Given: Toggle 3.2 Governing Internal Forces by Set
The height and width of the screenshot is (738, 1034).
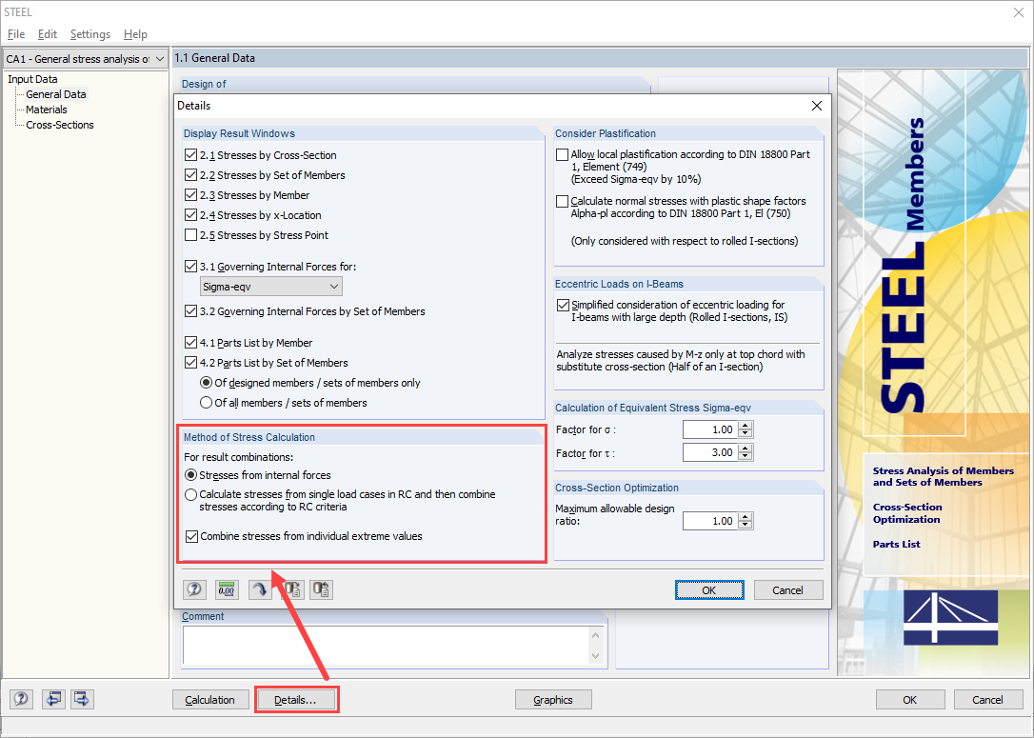Looking at the screenshot, I should click(191, 311).
